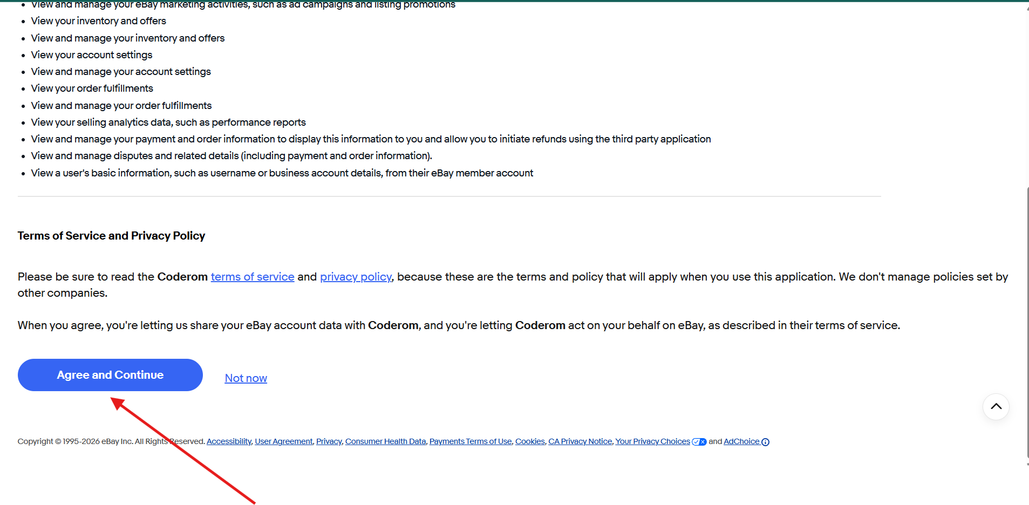The image size is (1029, 505).
Task: Click the 'View your account settings' item
Action: tap(92, 55)
